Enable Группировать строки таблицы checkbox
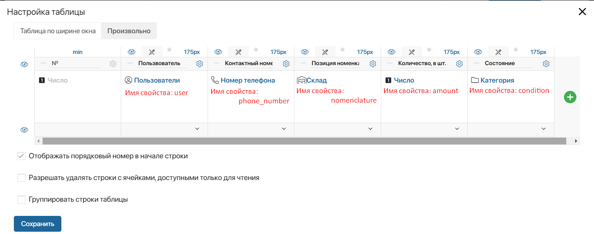The height and width of the screenshot is (234, 594). pos(21,199)
